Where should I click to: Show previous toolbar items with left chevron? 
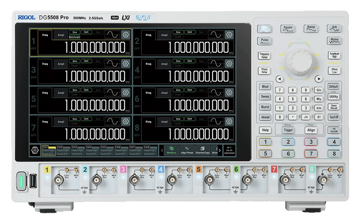tap(162, 150)
